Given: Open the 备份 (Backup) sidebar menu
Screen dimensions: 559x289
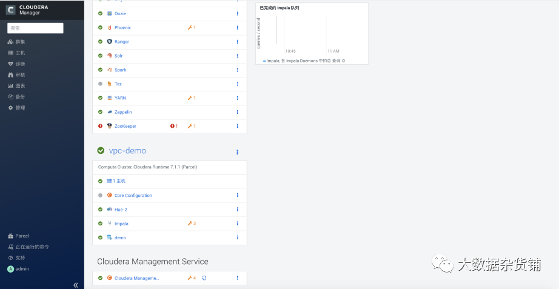Looking at the screenshot, I should tap(16, 97).
